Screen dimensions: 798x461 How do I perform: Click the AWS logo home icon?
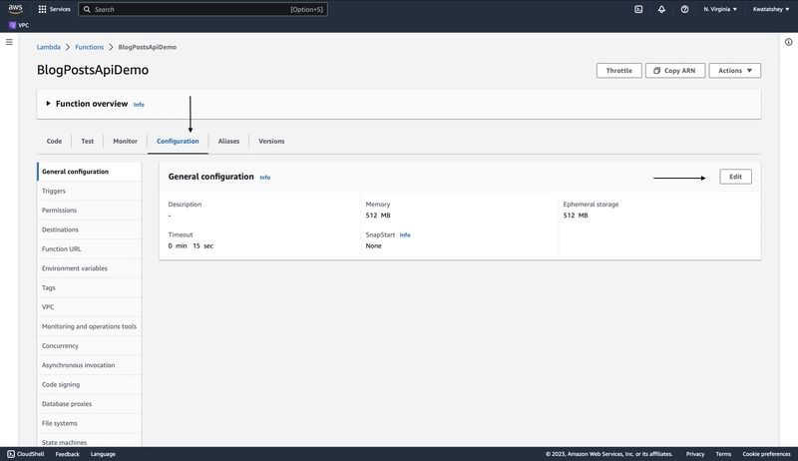pos(15,9)
